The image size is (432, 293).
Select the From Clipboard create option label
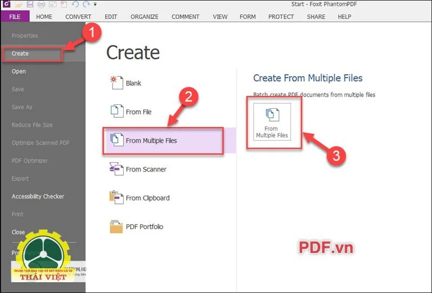[x=147, y=198]
